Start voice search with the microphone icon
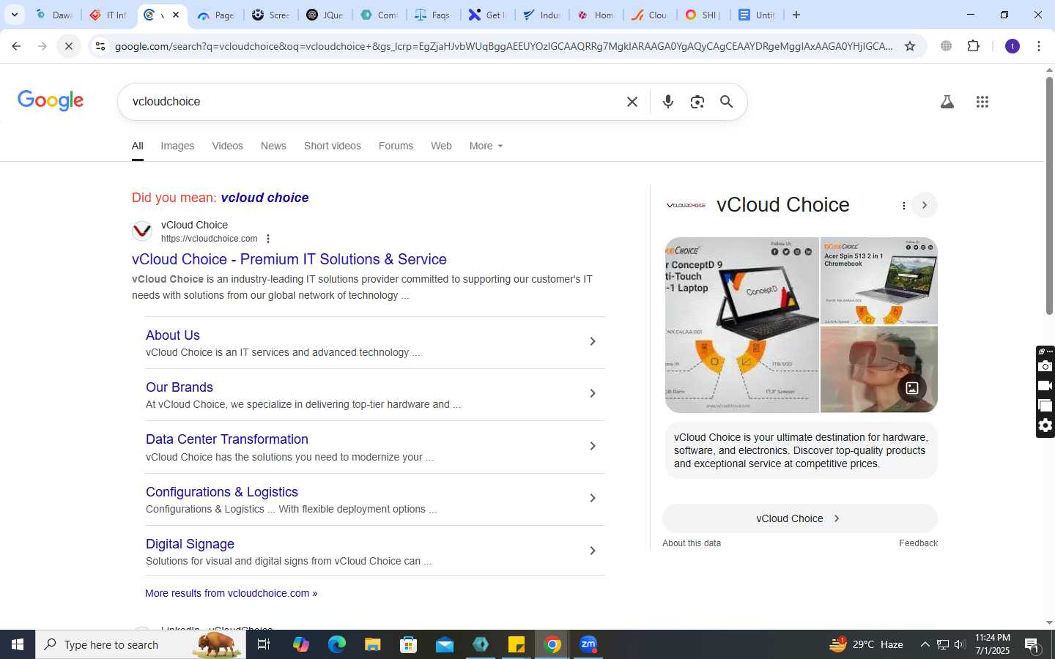The height and width of the screenshot is (659, 1055). tap(667, 102)
